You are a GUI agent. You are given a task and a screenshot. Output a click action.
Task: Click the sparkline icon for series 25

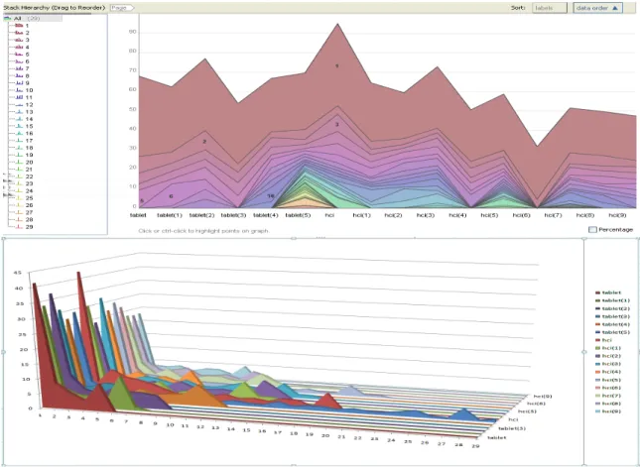pos(19,198)
